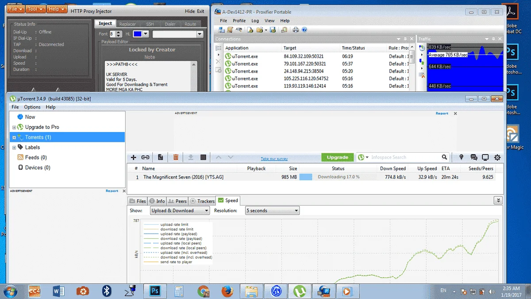Switch to the Trackers tab
This screenshot has width=531, height=299.
202,201
